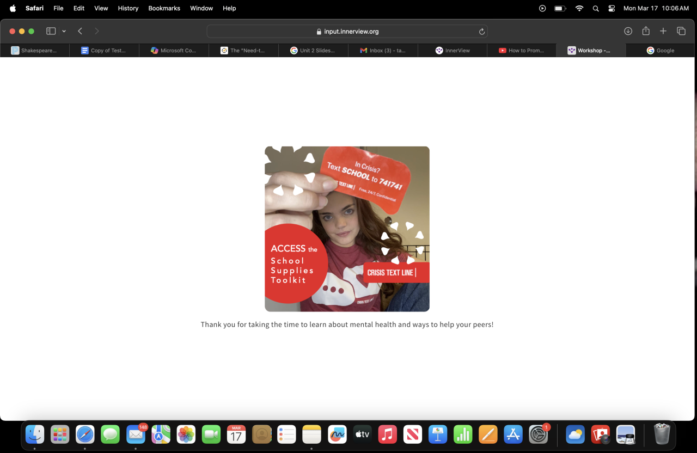The width and height of the screenshot is (697, 453).
Task: Go back to the previous page
Action: click(x=80, y=31)
